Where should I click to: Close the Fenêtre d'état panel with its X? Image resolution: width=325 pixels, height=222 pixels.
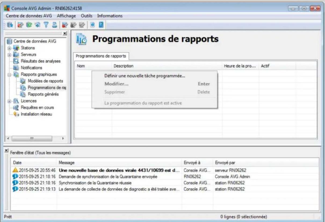coord(7,151)
